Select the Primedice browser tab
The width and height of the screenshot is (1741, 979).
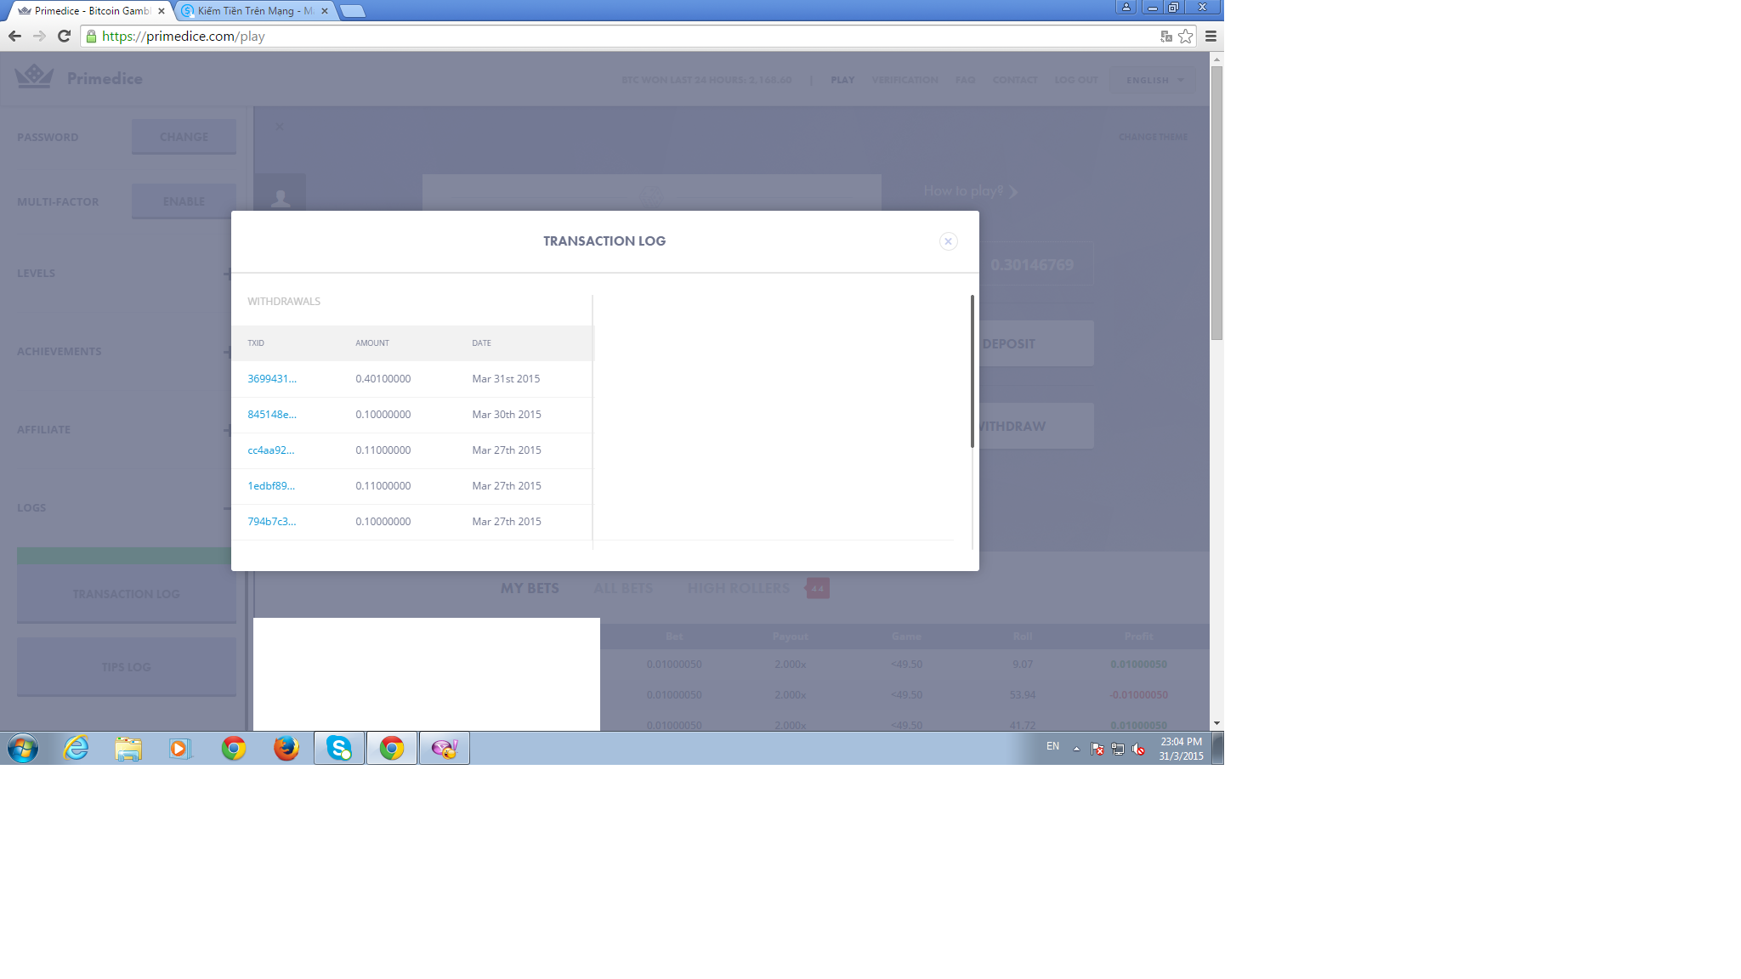(x=90, y=11)
